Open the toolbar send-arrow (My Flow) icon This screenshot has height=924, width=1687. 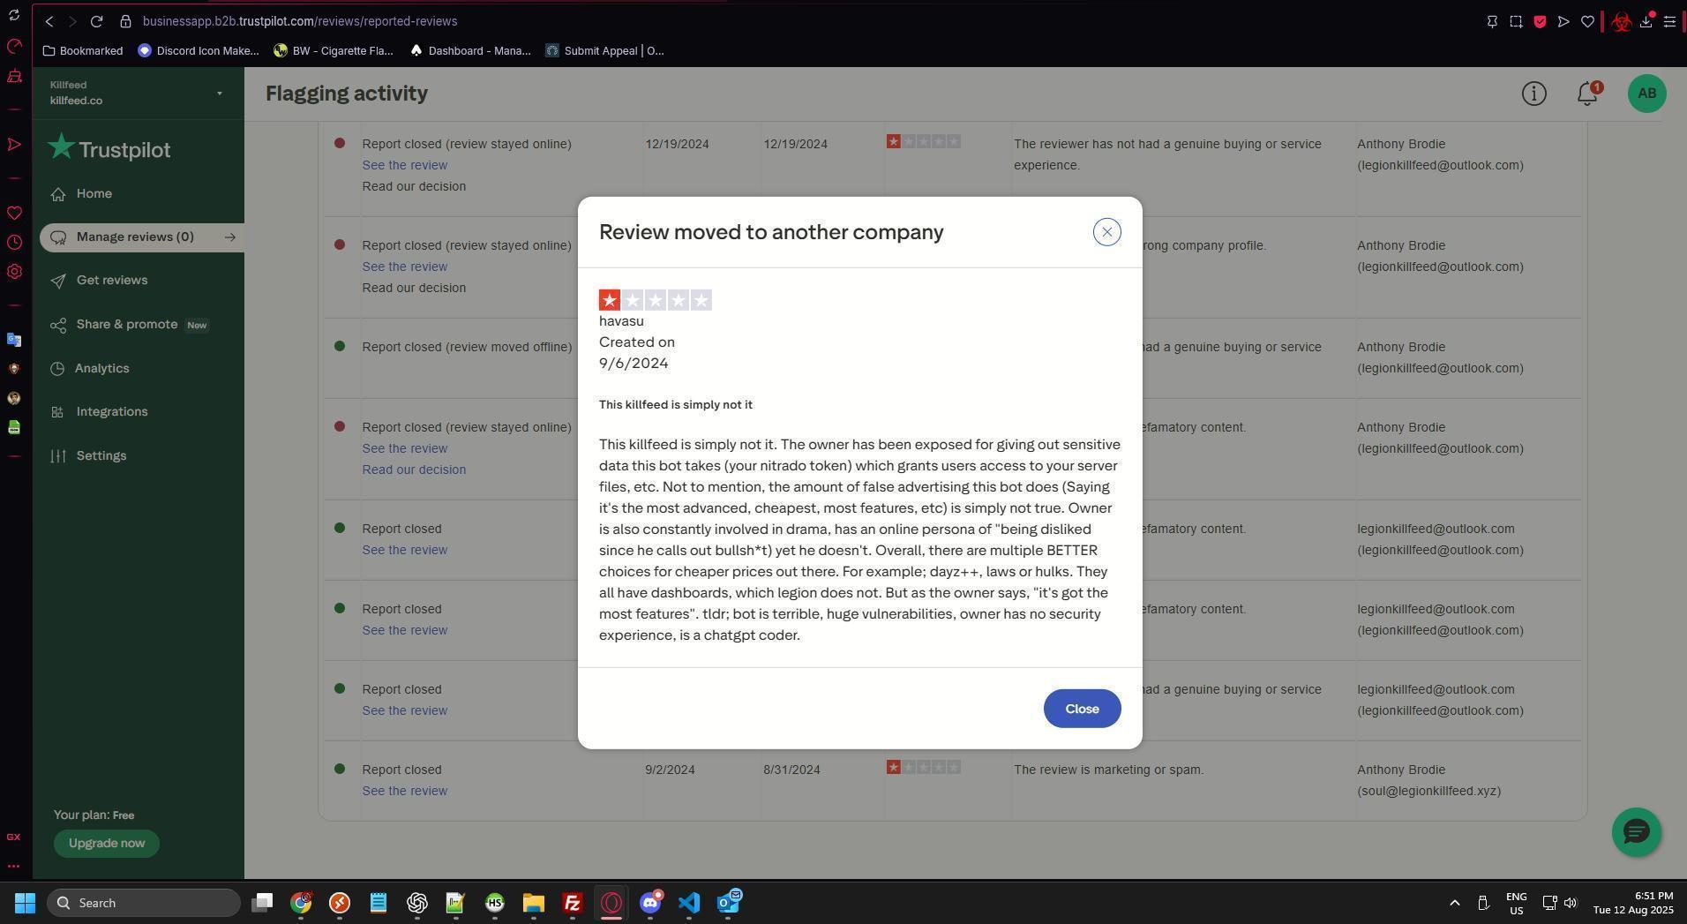coord(1563,21)
